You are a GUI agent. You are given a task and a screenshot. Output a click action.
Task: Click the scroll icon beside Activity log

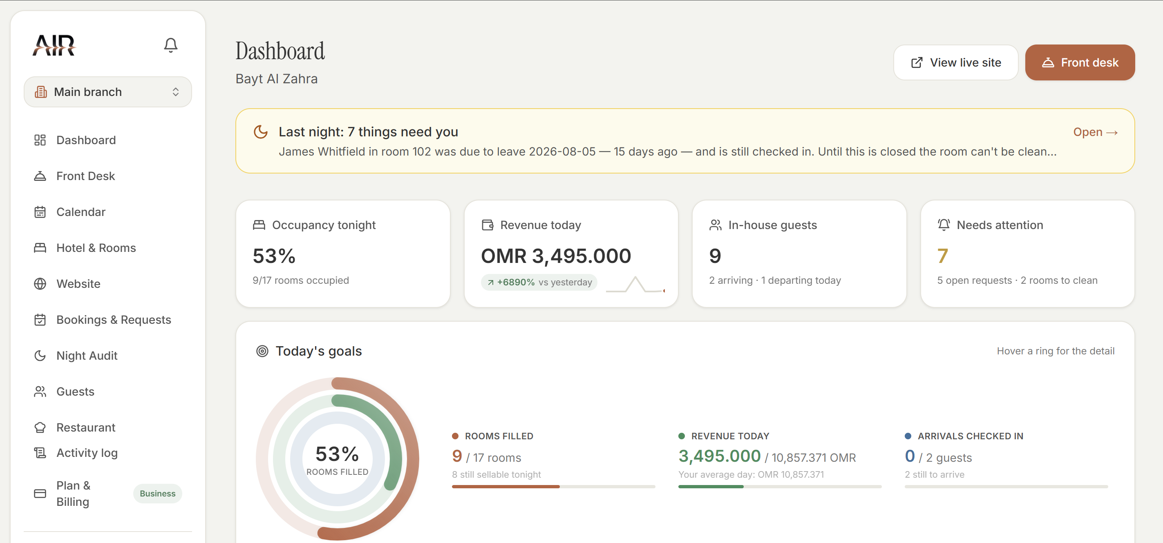point(40,453)
